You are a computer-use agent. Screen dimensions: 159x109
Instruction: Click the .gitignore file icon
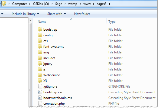40,86
